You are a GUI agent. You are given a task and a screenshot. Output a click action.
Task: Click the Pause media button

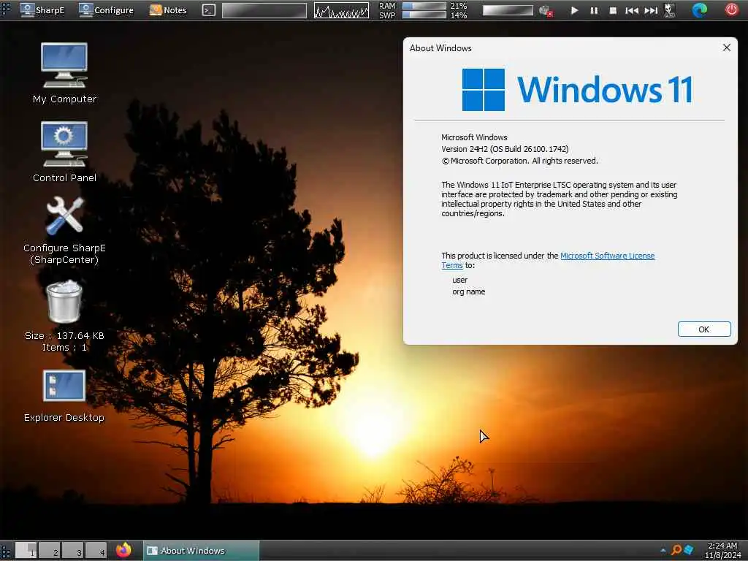click(x=594, y=10)
